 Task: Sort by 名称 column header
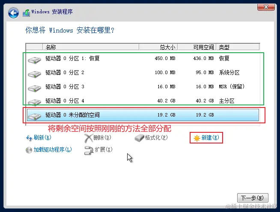91,47
